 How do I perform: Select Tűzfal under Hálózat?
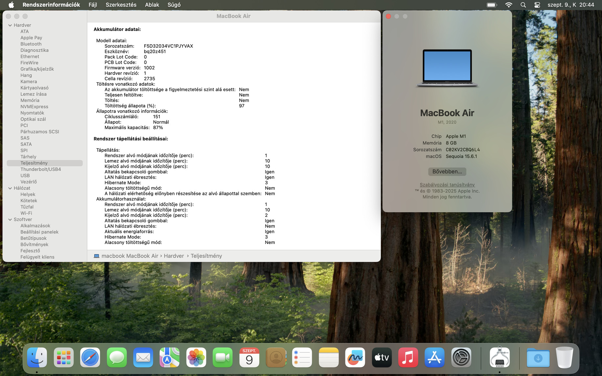pyautogui.click(x=27, y=207)
